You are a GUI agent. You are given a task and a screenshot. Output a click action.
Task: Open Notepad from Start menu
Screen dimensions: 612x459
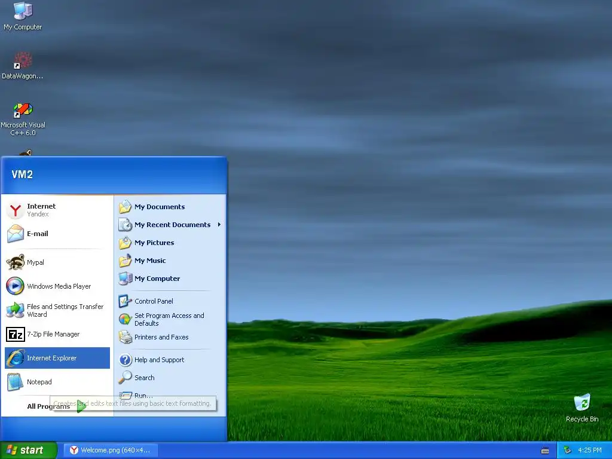pos(57,382)
